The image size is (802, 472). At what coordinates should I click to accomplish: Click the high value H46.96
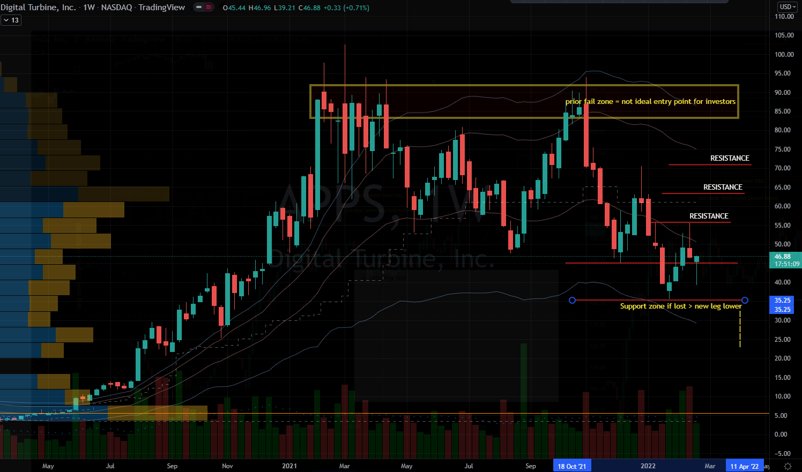(260, 8)
